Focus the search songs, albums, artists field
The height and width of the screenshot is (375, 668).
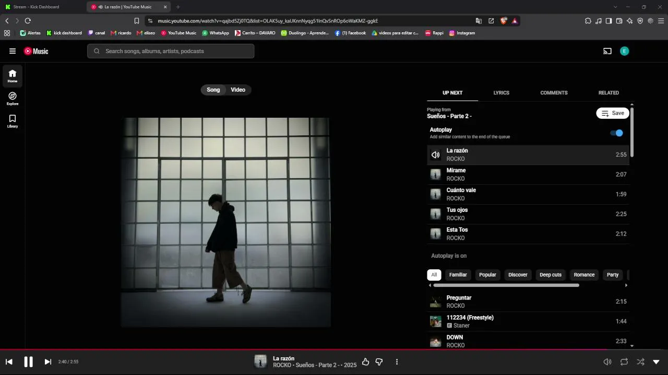171,51
